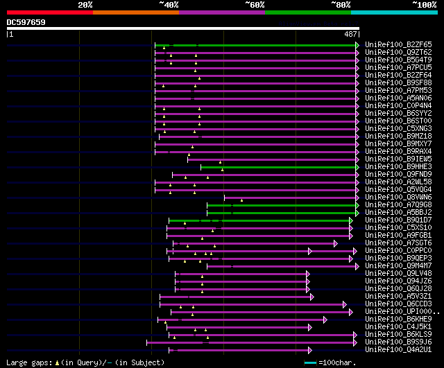The height and width of the screenshot is (368, 444).
Task: Click the UniRef100_B2ZF65 hit label
Action: [398, 44]
